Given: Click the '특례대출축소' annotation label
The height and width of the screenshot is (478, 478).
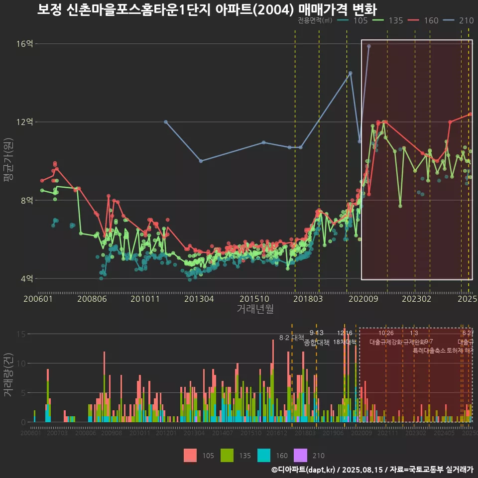Looking at the screenshot, I should (429, 351).
